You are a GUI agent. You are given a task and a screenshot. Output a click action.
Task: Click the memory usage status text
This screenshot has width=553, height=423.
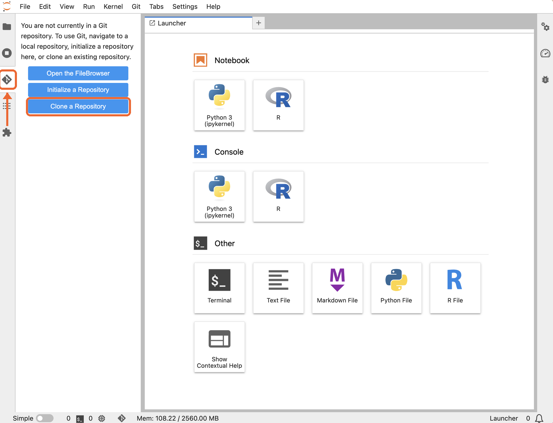tap(178, 418)
